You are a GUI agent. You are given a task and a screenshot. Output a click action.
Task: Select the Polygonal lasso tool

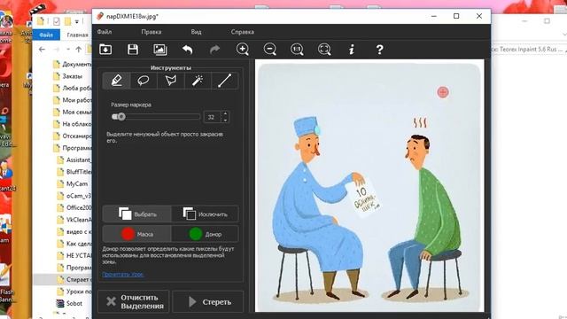[x=171, y=81]
